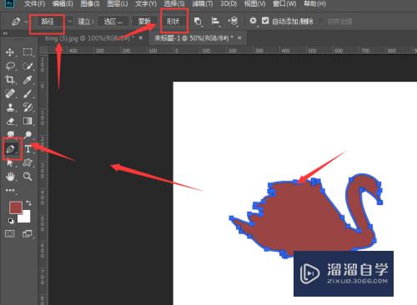The image size is (417, 305).
Task: Change the screen mode
Action: (x=28, y=233)
